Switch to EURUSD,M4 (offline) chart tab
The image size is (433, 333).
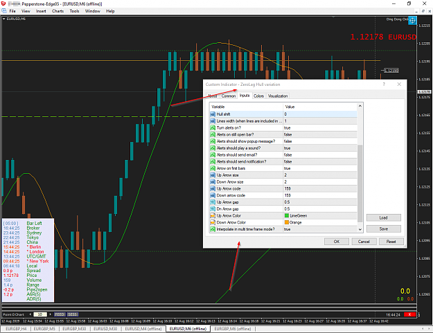point(143,329)
